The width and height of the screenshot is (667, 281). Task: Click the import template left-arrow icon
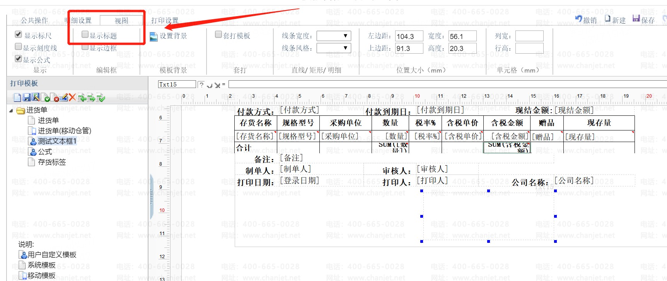point(82,98)
